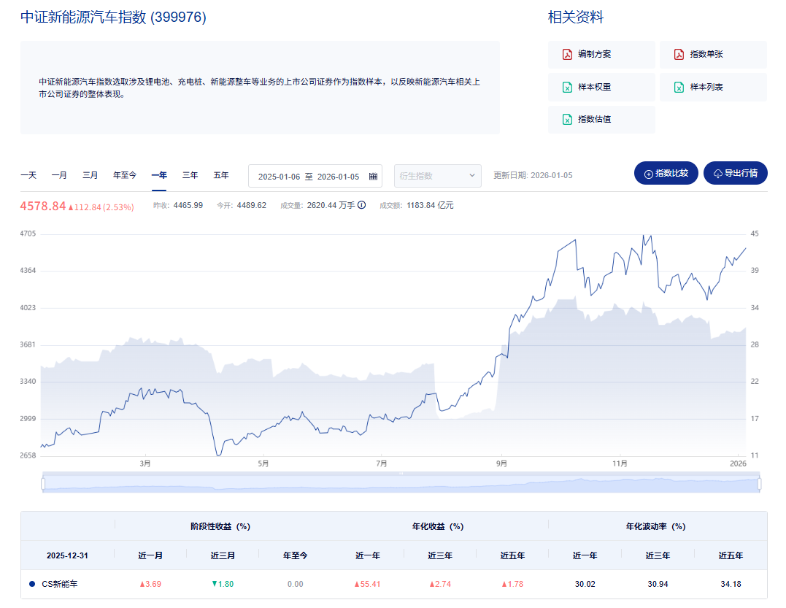786x608 pixels.
Task: Select the 三月 time range tab
Action: coord(90,175)
